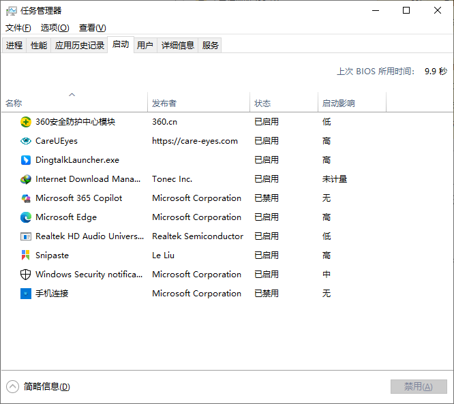The width and height of the screenshot is (454, 404).
Task: Click the Snipaste startup icon
Action: coord(26,255)
